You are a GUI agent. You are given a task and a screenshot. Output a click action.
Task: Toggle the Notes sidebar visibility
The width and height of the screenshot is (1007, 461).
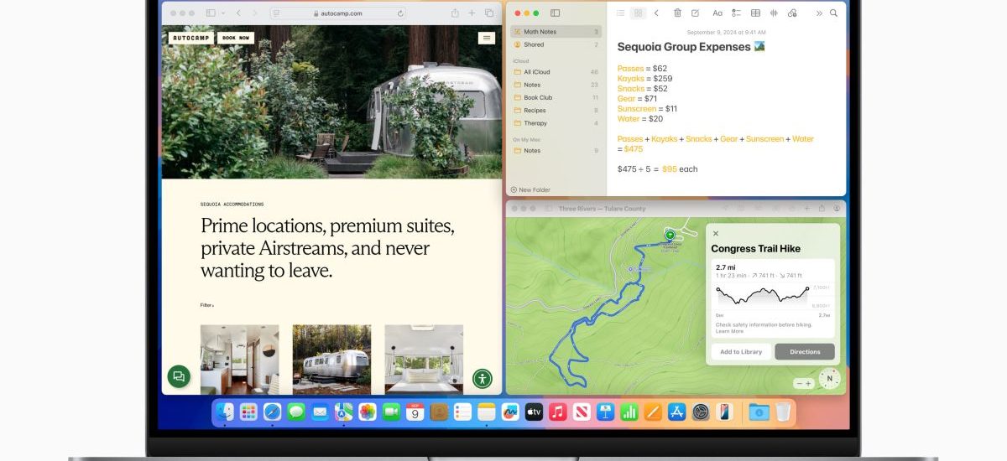point(555,13)
